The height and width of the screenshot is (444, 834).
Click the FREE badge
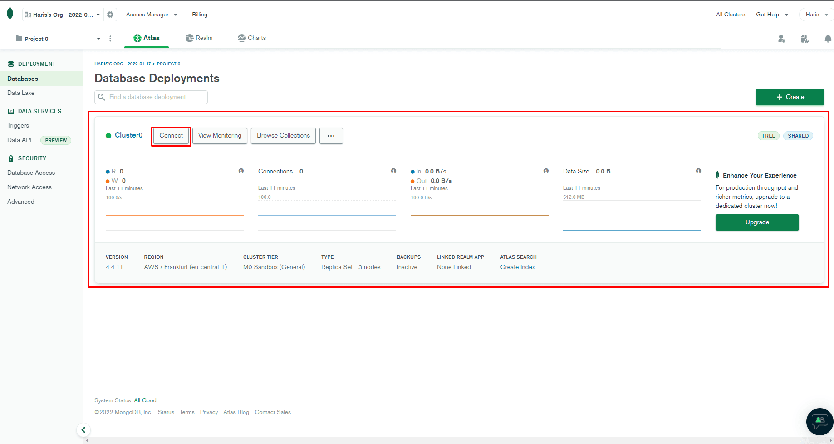click(x=769, y=136)
